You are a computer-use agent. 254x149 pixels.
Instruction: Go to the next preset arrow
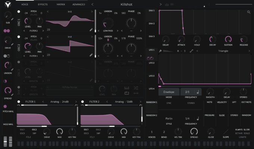point(161,4)
